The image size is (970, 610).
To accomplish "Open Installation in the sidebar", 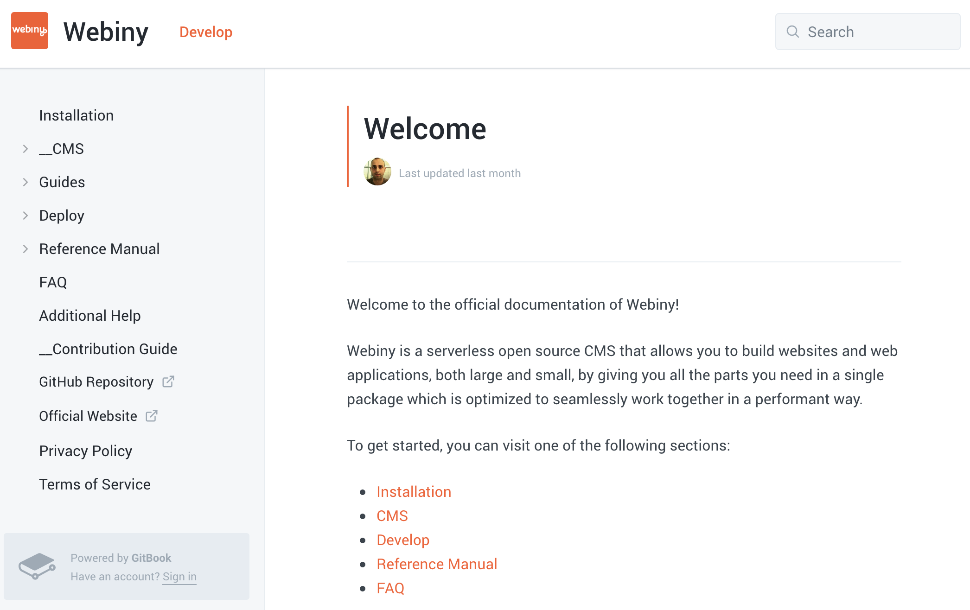I will coord(77,115).
